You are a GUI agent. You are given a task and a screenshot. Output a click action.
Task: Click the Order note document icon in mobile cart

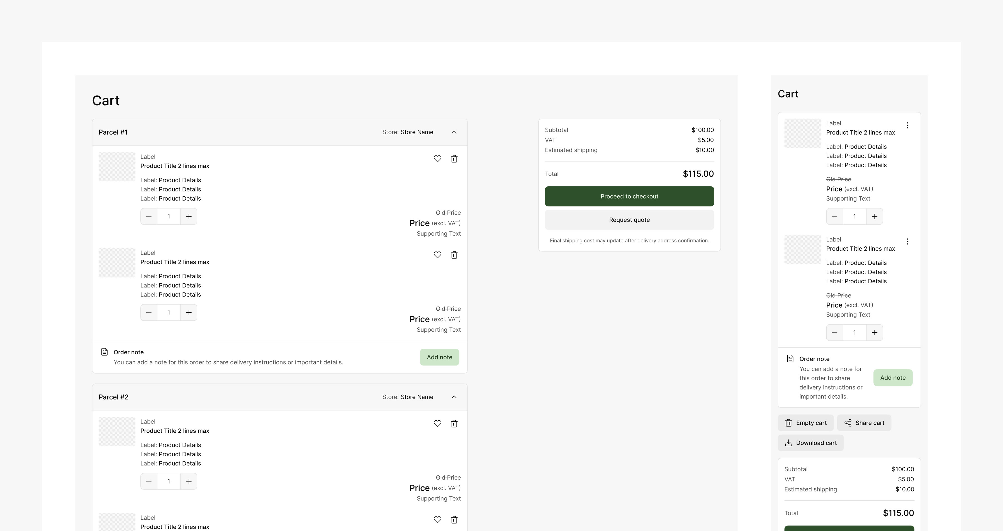(x=790, y=359)
